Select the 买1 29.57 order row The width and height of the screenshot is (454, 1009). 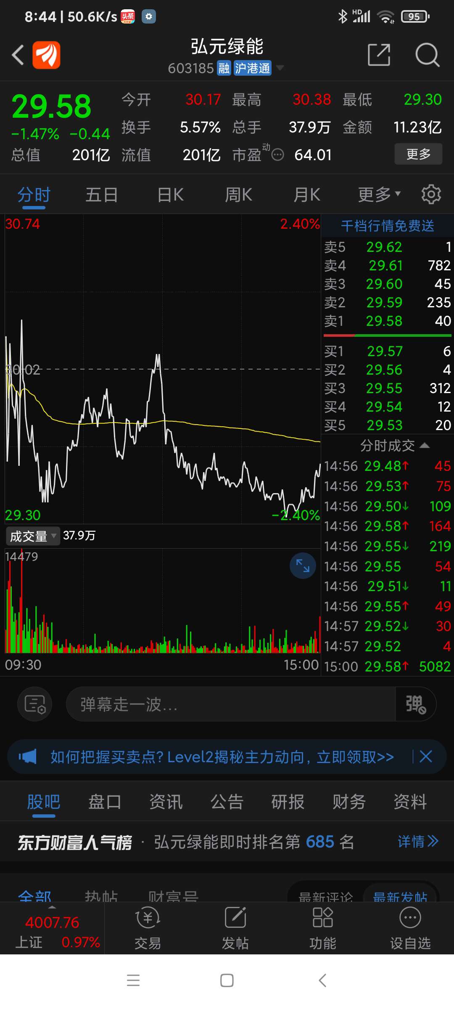pos(387,351)
